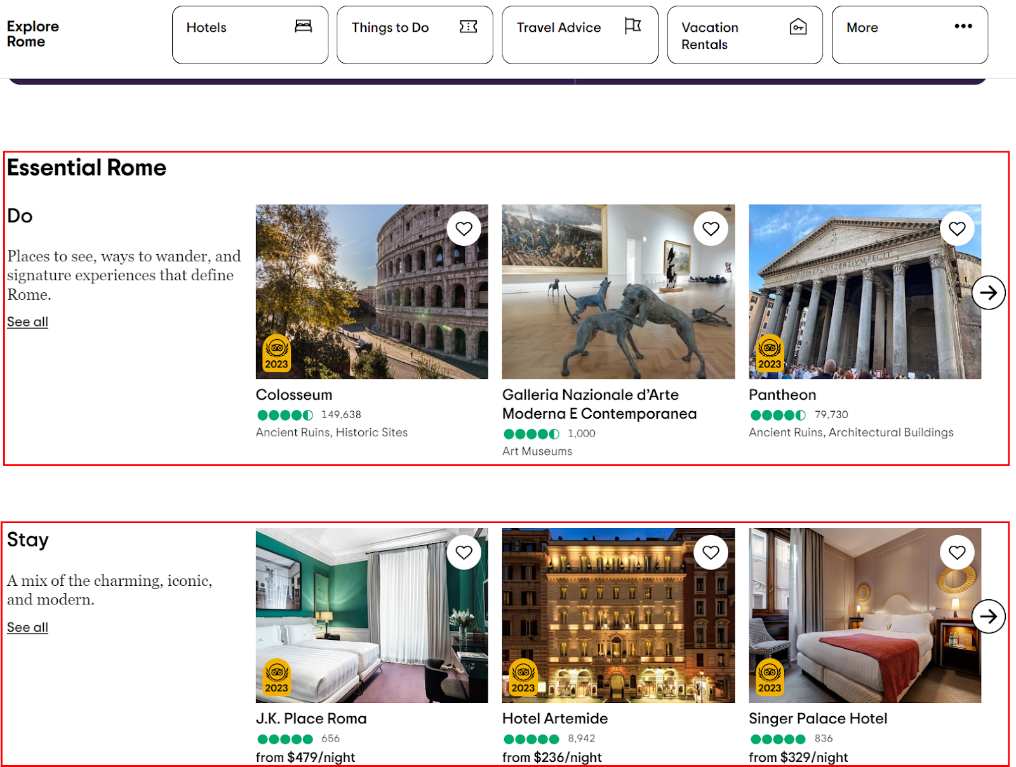View the Pantheon photo
Viewport: 1016px width, 767px height.
tap(865, 292)
